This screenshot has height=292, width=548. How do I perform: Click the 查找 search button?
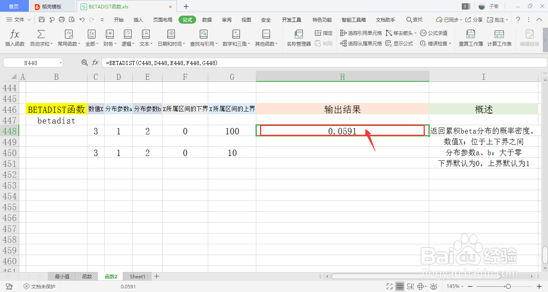[x=414, y=20]
